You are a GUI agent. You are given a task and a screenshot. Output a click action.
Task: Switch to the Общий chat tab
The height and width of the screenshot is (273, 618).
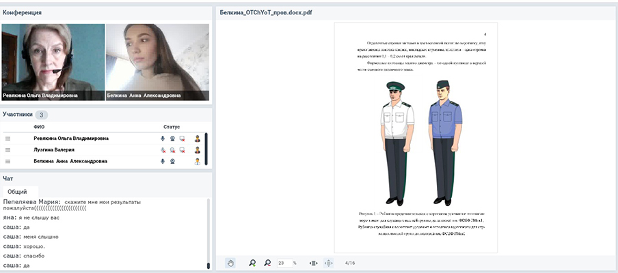pyautogui.click(x=17, y=192)
